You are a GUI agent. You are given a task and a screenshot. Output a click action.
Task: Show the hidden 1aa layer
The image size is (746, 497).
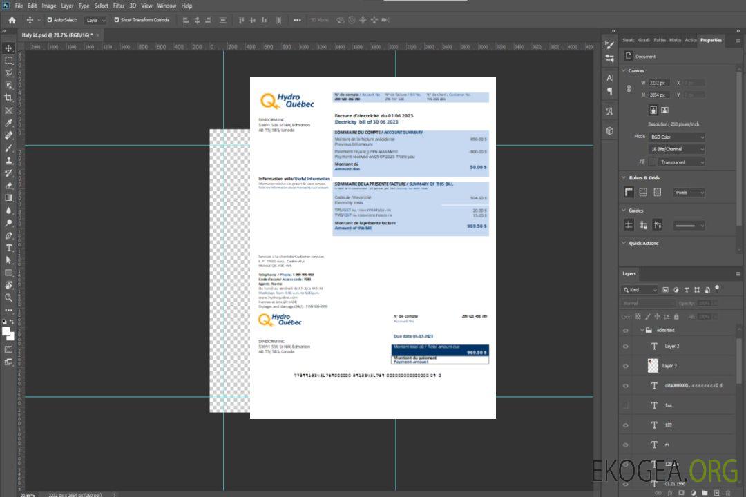click(626, 405)
